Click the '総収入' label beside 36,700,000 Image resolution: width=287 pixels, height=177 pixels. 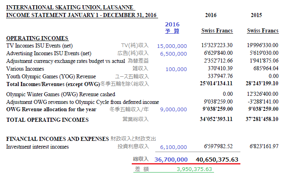coord(141,159)
